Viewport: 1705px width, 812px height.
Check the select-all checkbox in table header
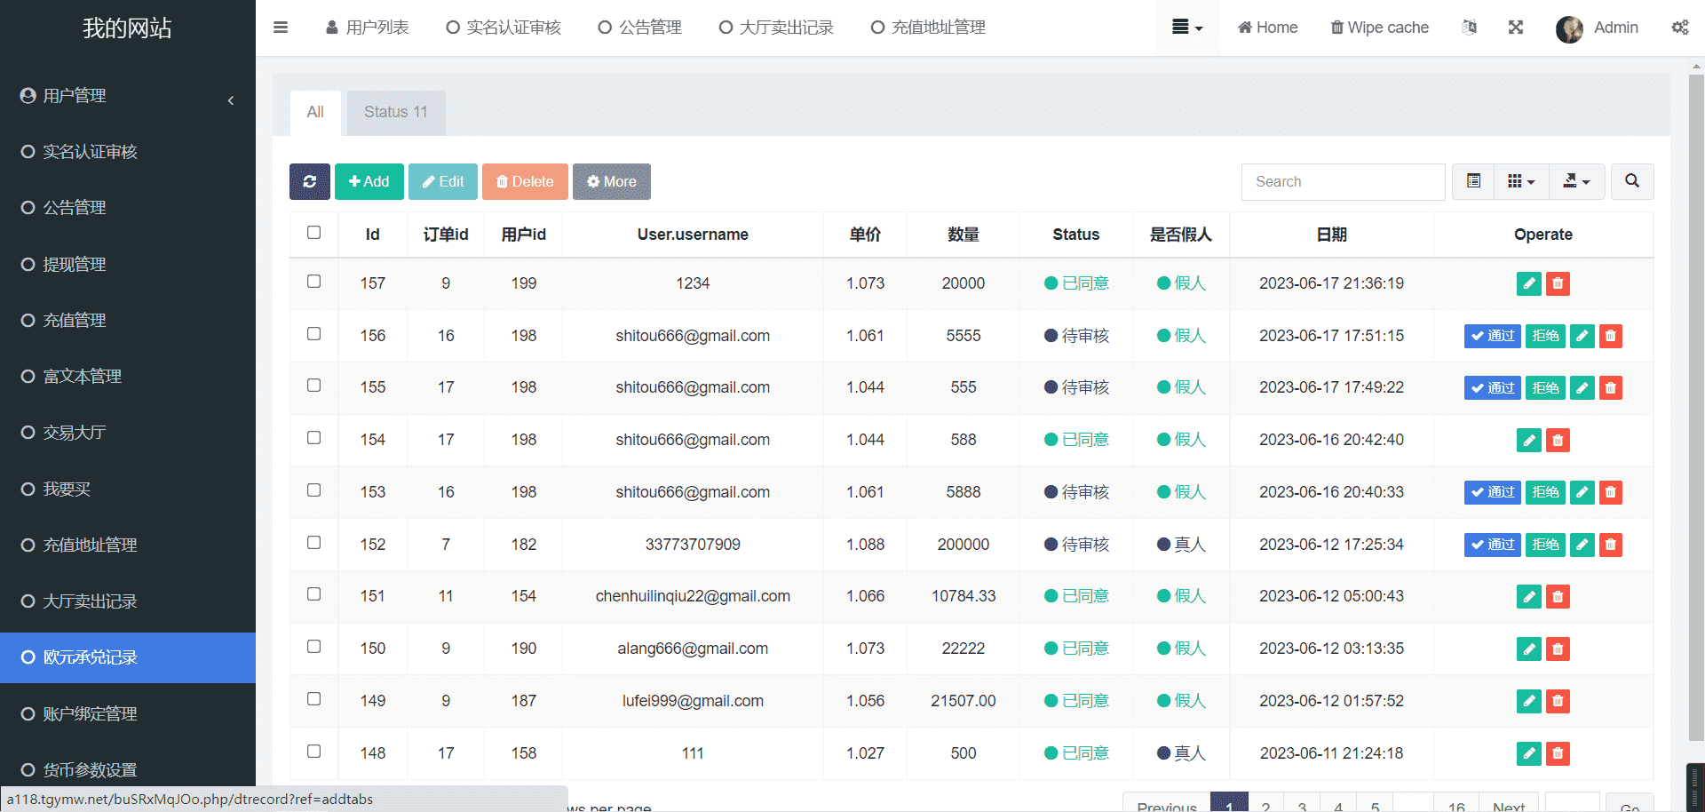(313, 233)
